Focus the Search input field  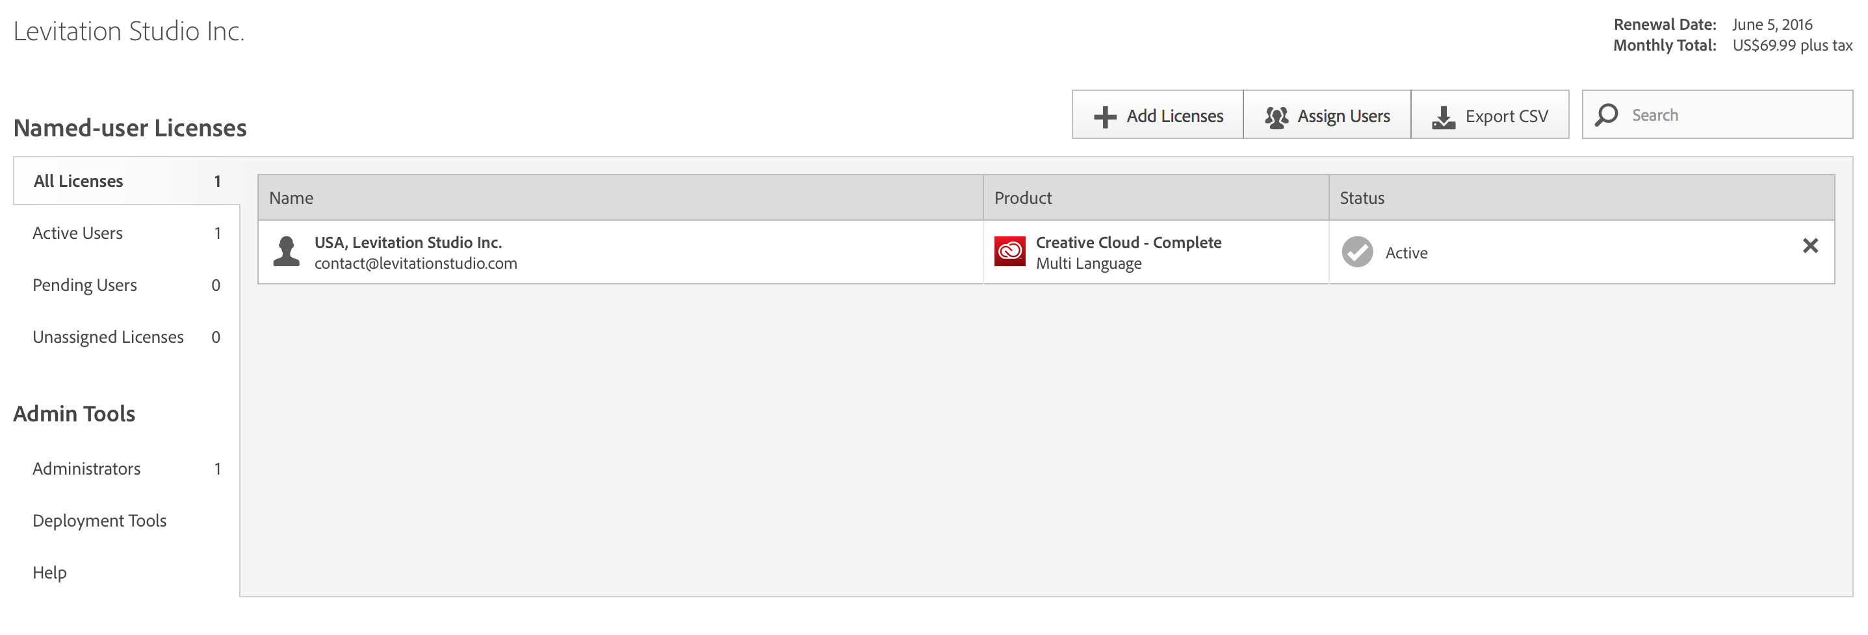tap(1733, 115)
